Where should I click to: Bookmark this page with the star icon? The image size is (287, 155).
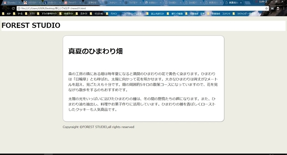coord(267,8)
